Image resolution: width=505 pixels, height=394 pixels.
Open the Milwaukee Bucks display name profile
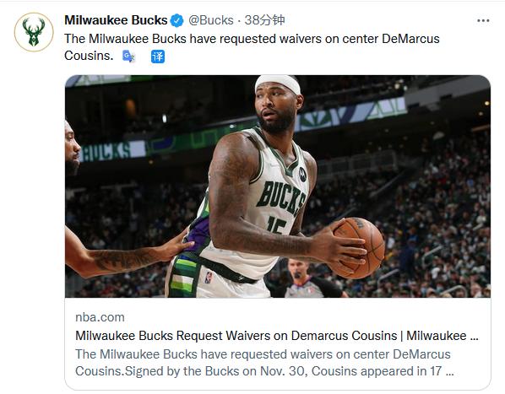pos(116,20)
